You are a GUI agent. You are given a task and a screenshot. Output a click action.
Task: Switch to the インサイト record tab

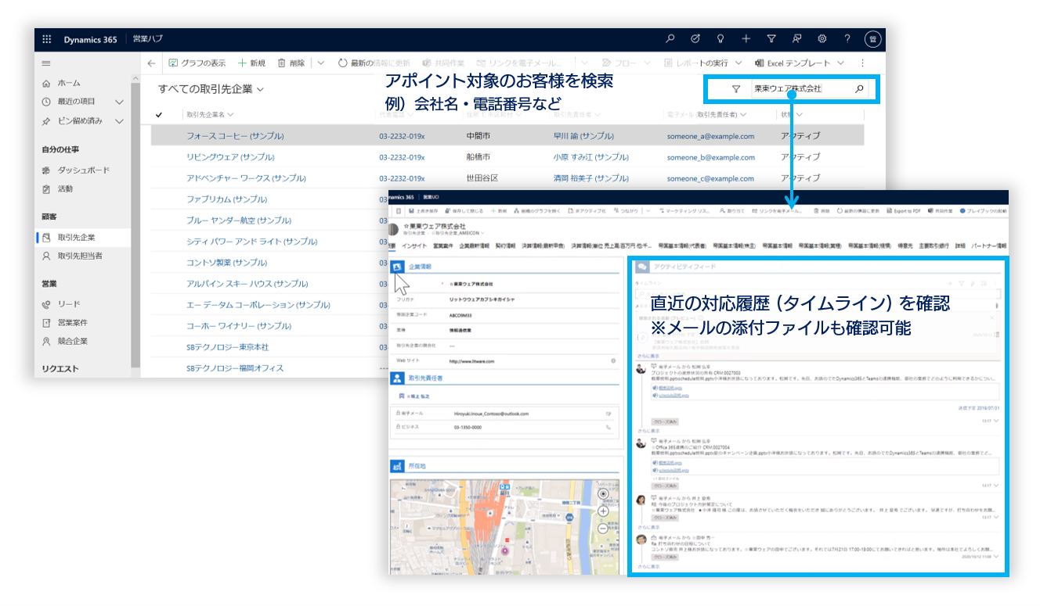click(x=414, y=246)
